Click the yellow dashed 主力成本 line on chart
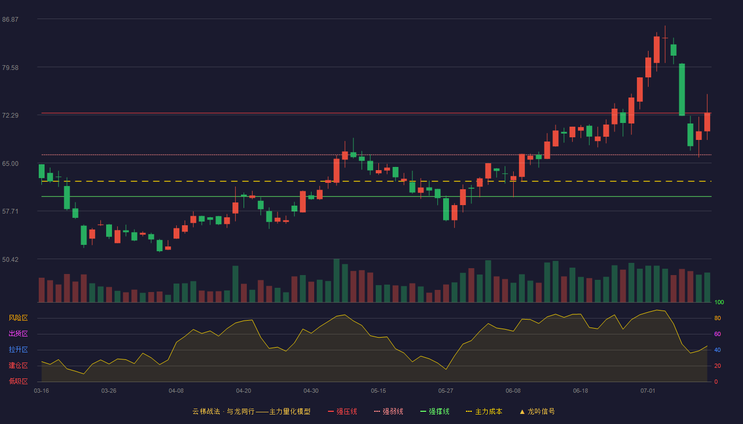 (376, 181)
